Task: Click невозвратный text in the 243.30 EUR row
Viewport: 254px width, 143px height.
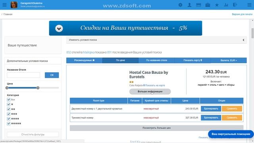Action: point(151,109)
